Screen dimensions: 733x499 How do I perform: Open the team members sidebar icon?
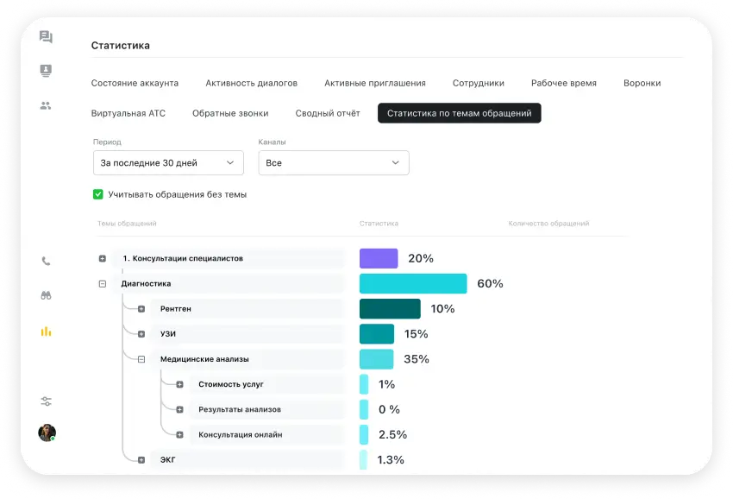click(x=46, y=105)
